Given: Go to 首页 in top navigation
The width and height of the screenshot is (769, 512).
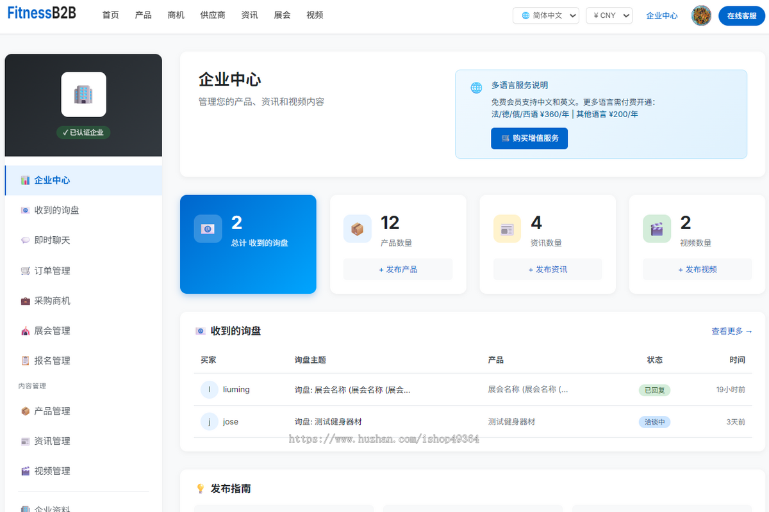Looking at the screenshot, I should tap(111, 15).
